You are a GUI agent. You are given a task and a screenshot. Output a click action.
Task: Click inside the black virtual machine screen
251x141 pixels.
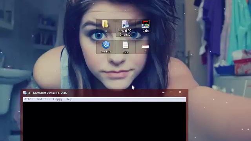tap(104, 121)
